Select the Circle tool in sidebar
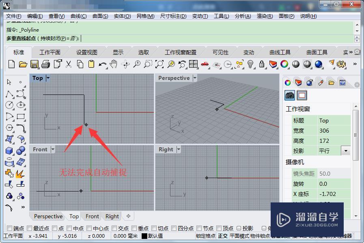The image size is (364, 243). click(x=9, y=105)
